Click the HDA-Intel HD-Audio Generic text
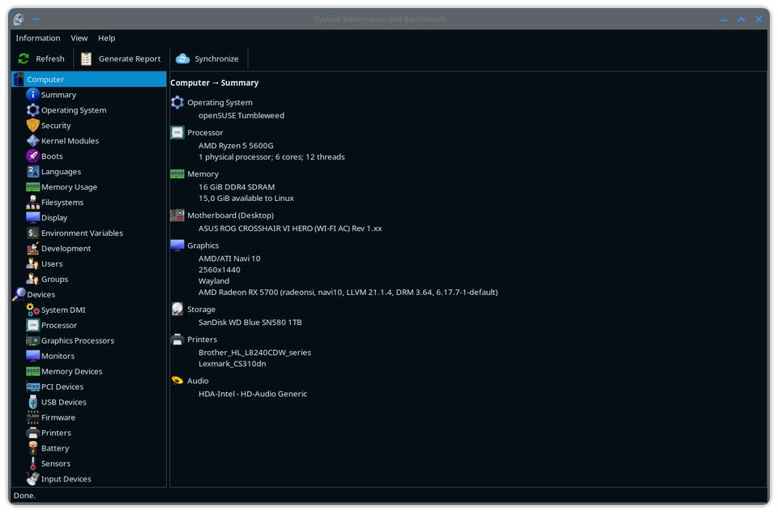 253,394
